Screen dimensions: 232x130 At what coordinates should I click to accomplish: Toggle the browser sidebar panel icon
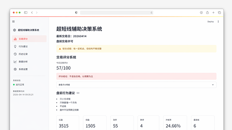[x=26, y=13]
